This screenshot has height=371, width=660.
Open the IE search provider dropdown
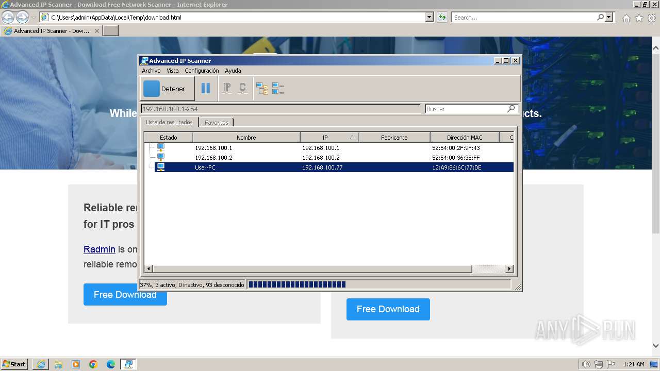click(609, 17)
